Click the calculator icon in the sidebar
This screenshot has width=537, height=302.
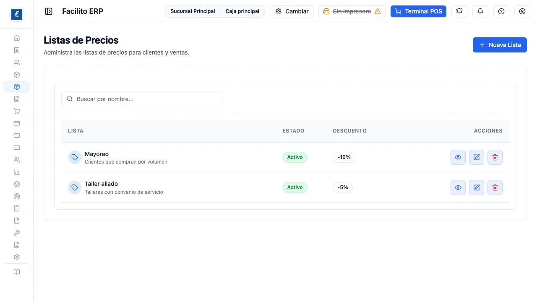[x=17, y=208]
